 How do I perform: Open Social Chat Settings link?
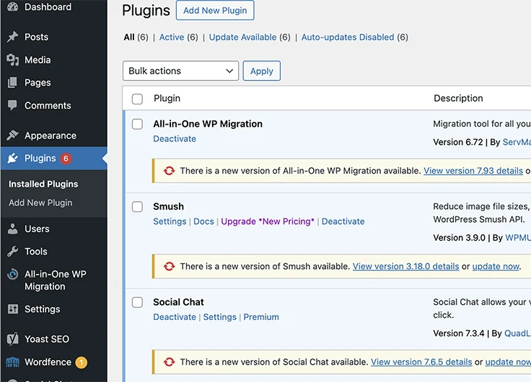coord(220,317)
